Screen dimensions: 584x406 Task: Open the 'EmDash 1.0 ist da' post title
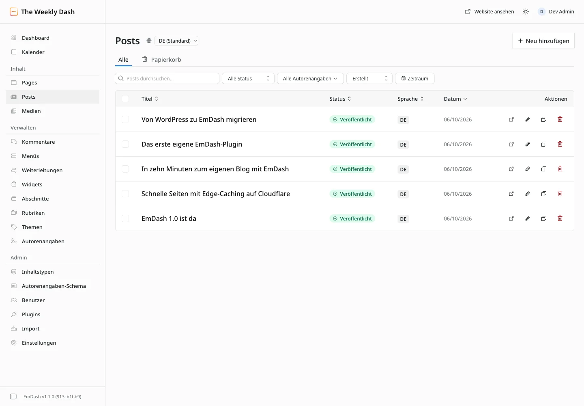click(x=169, y=218)
